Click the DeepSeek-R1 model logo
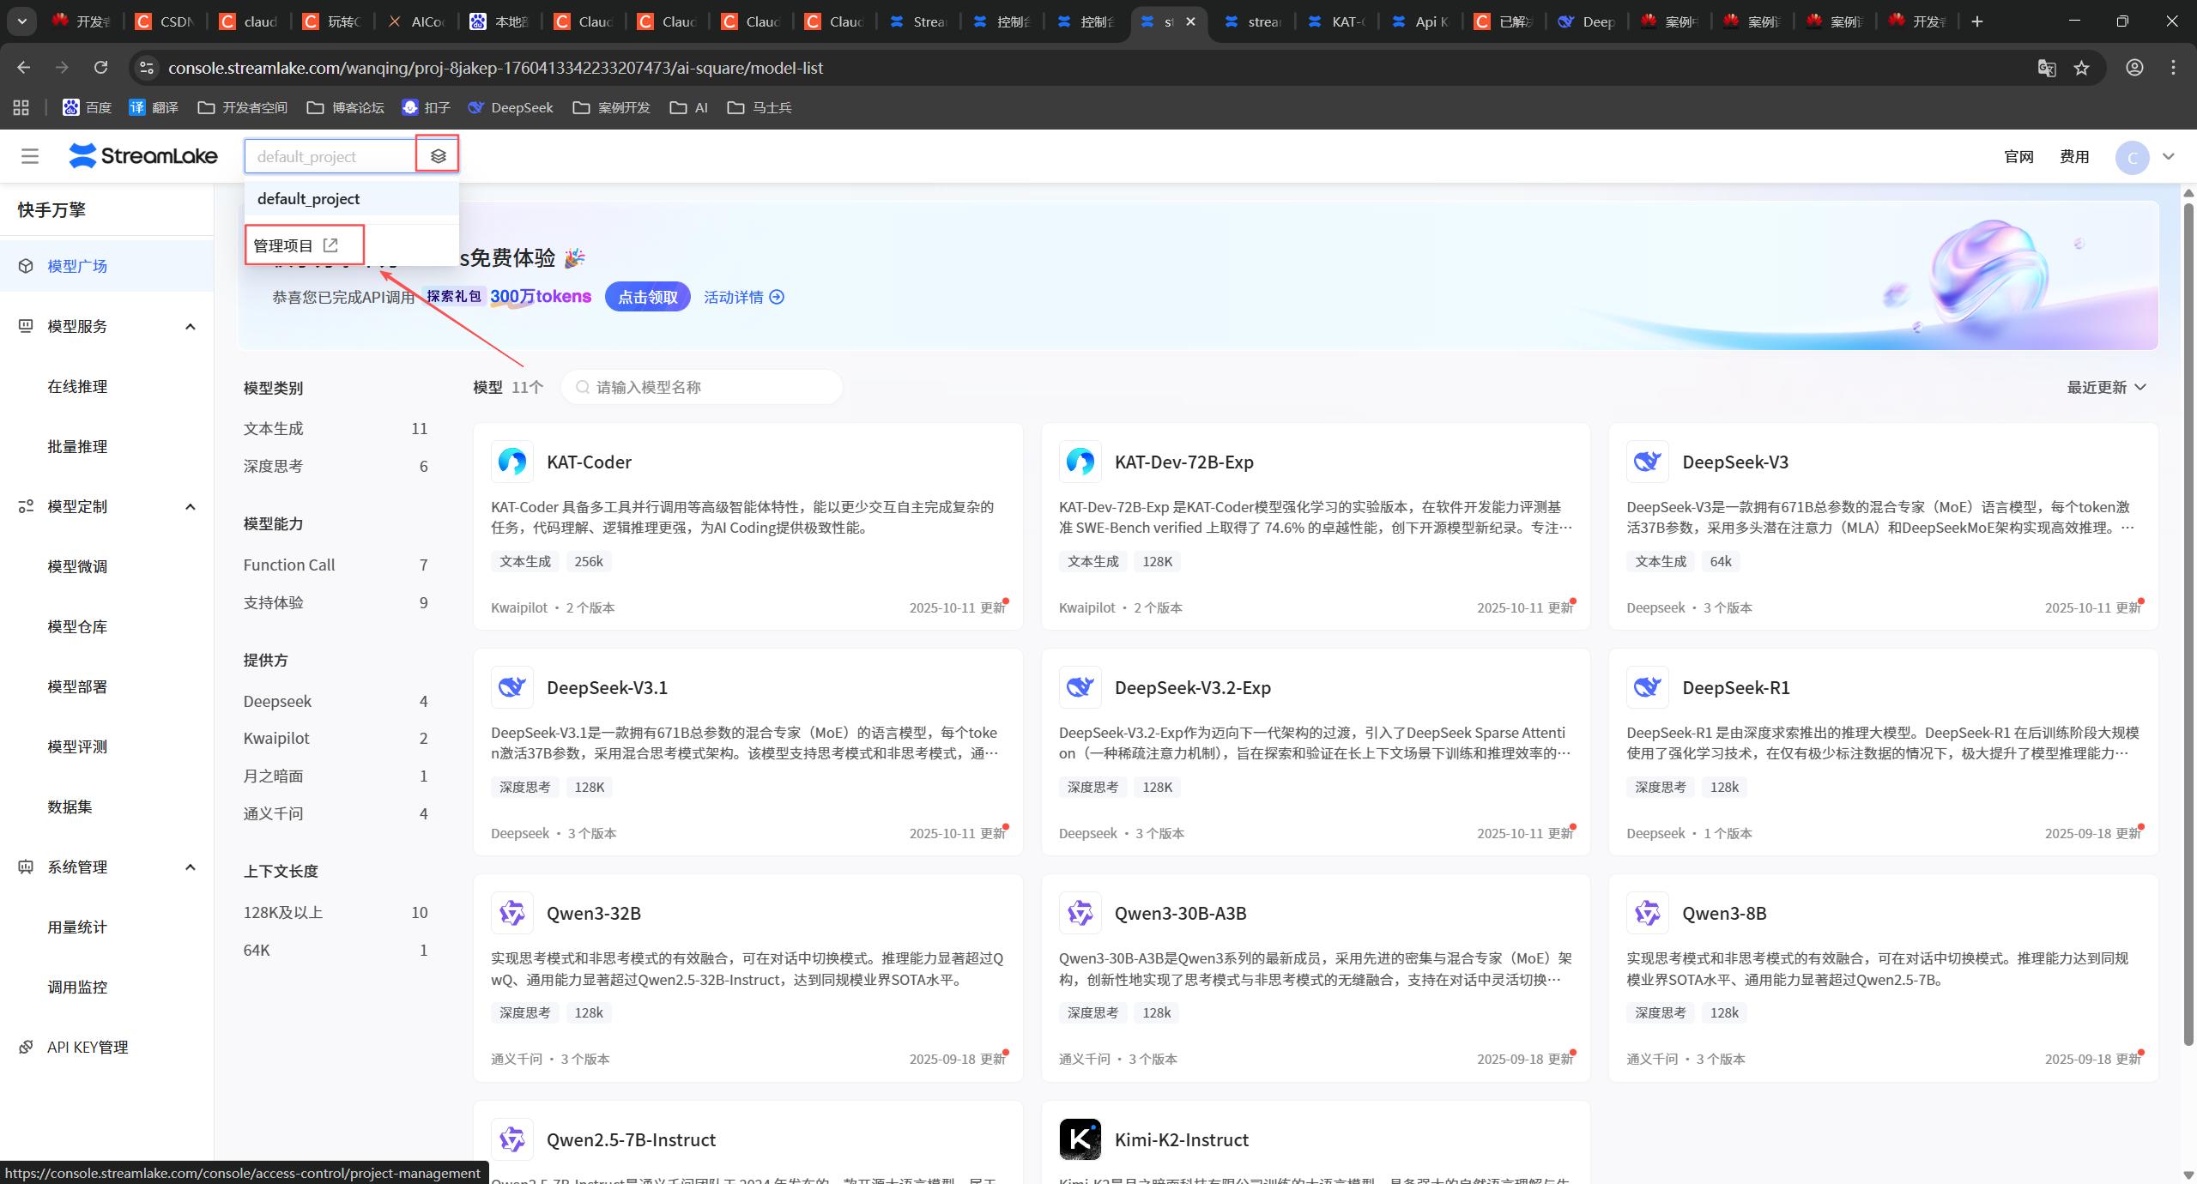 [1647, 687]
